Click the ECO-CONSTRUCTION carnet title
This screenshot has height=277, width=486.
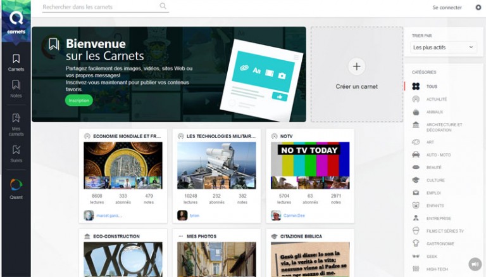tap(116, 236)
